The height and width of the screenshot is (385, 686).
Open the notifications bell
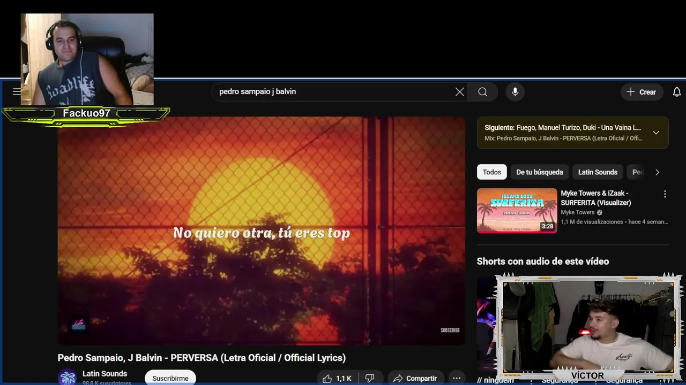tap(677, 92)
